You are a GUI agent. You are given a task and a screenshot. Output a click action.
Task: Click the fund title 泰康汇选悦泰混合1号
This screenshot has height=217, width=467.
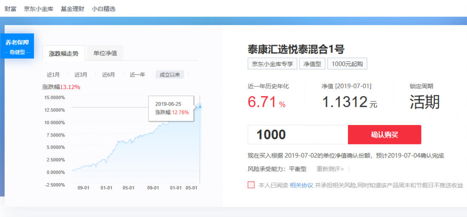pos(296,49)
